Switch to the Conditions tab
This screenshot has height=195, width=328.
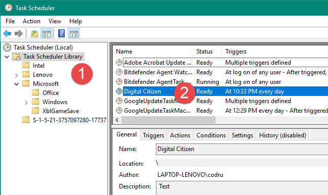click(211, 135)
